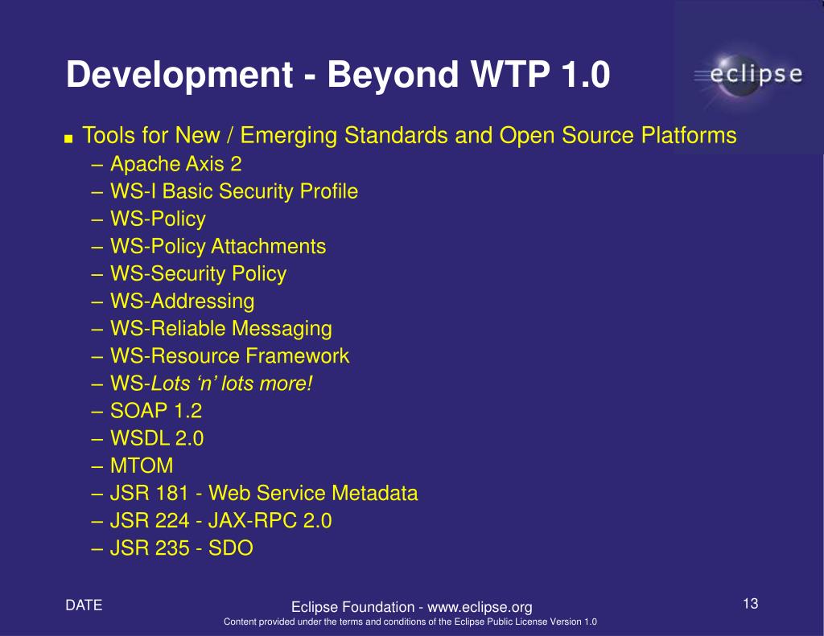
Task: Select the 'SOAP 1.2' bullet
Action: pos(156,411)
